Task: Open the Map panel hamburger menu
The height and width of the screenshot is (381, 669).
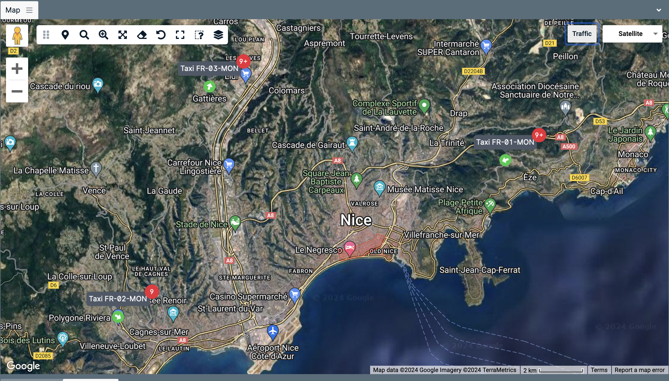Action: click(29, 10)
